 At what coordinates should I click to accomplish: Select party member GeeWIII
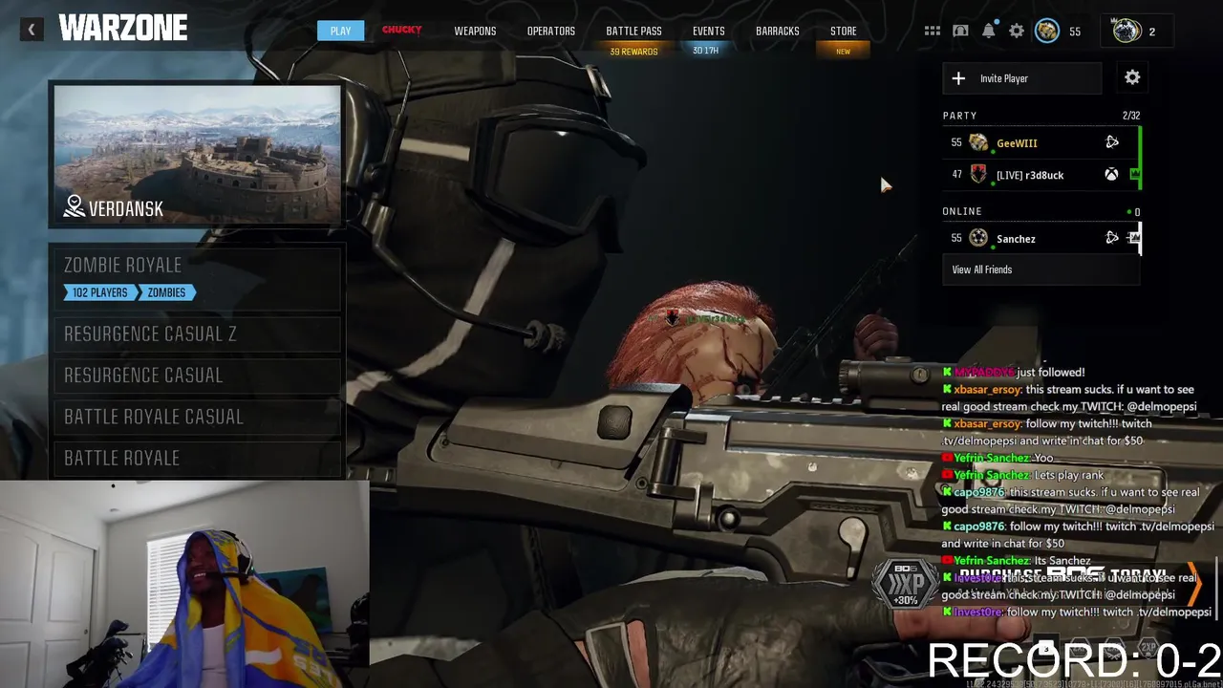(1041, 142)
